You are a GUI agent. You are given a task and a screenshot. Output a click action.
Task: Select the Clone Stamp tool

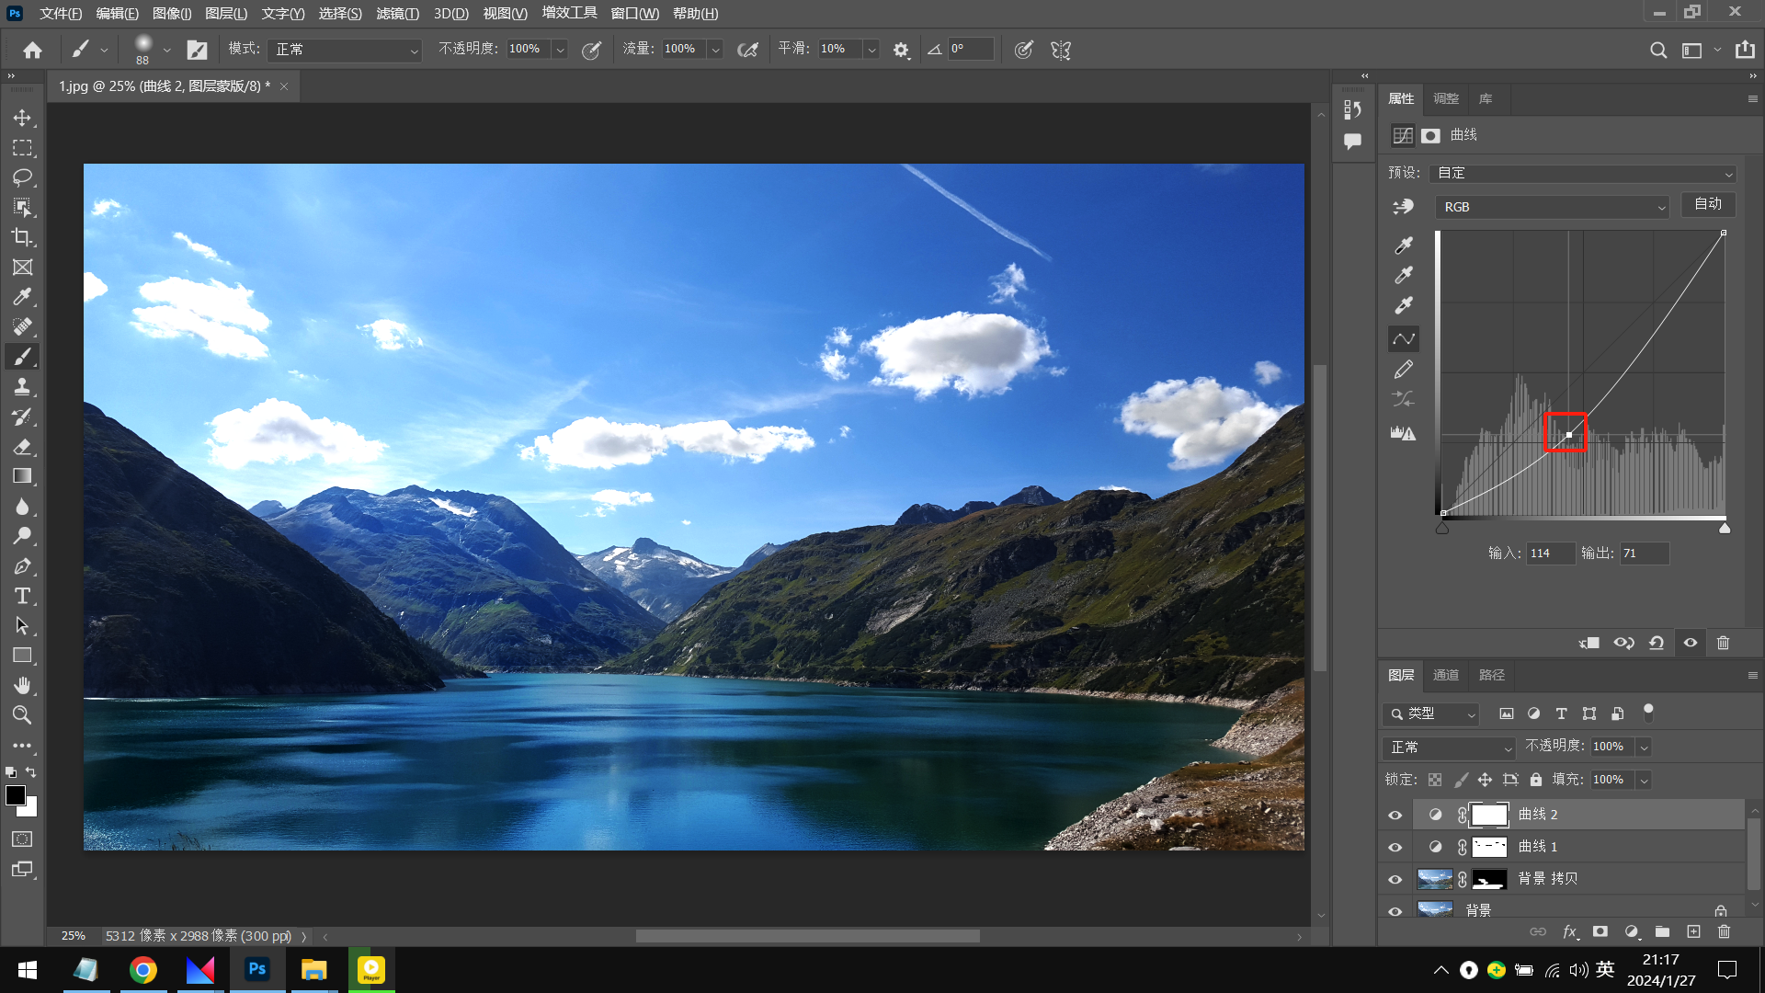click(22, 386)
